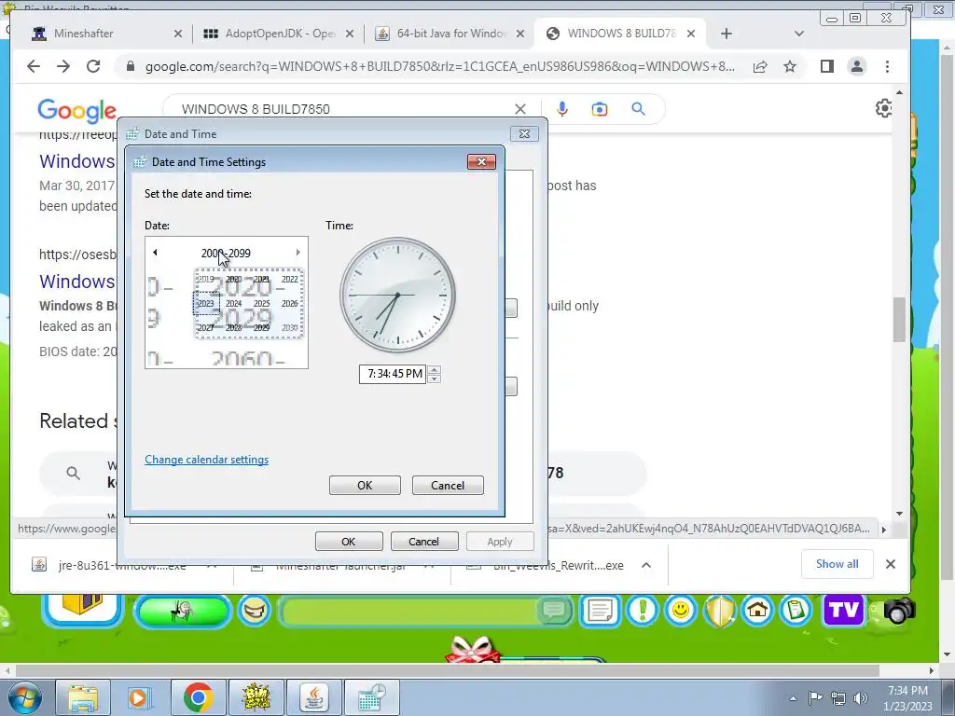This screenshot has height=716, width=955.
Task: Select year 2022 in calendar
Action: click(x=290, y=280)
